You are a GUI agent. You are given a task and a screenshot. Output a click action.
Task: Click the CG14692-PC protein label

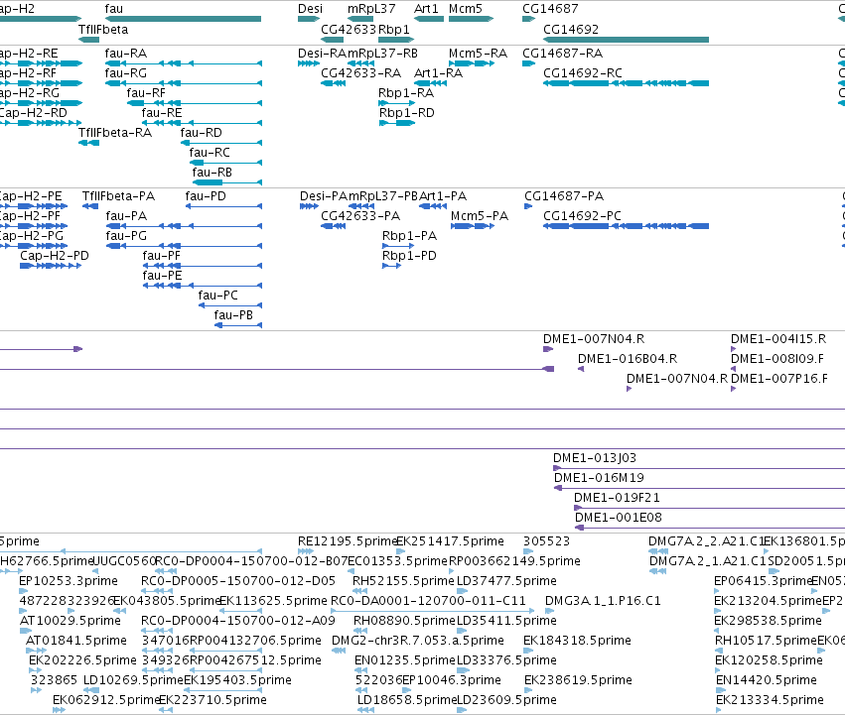582,216
